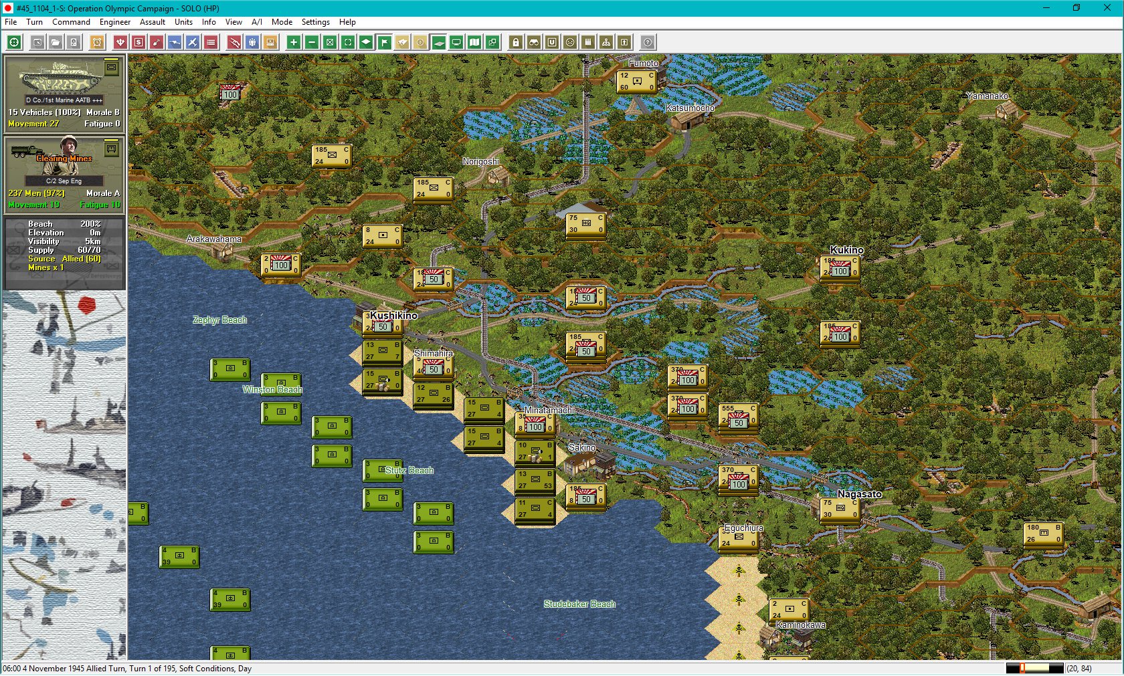This screenshot has height=676, width=1124.
Task: Click the padlock toolbar icon
Action: click(x=516, y=42)
